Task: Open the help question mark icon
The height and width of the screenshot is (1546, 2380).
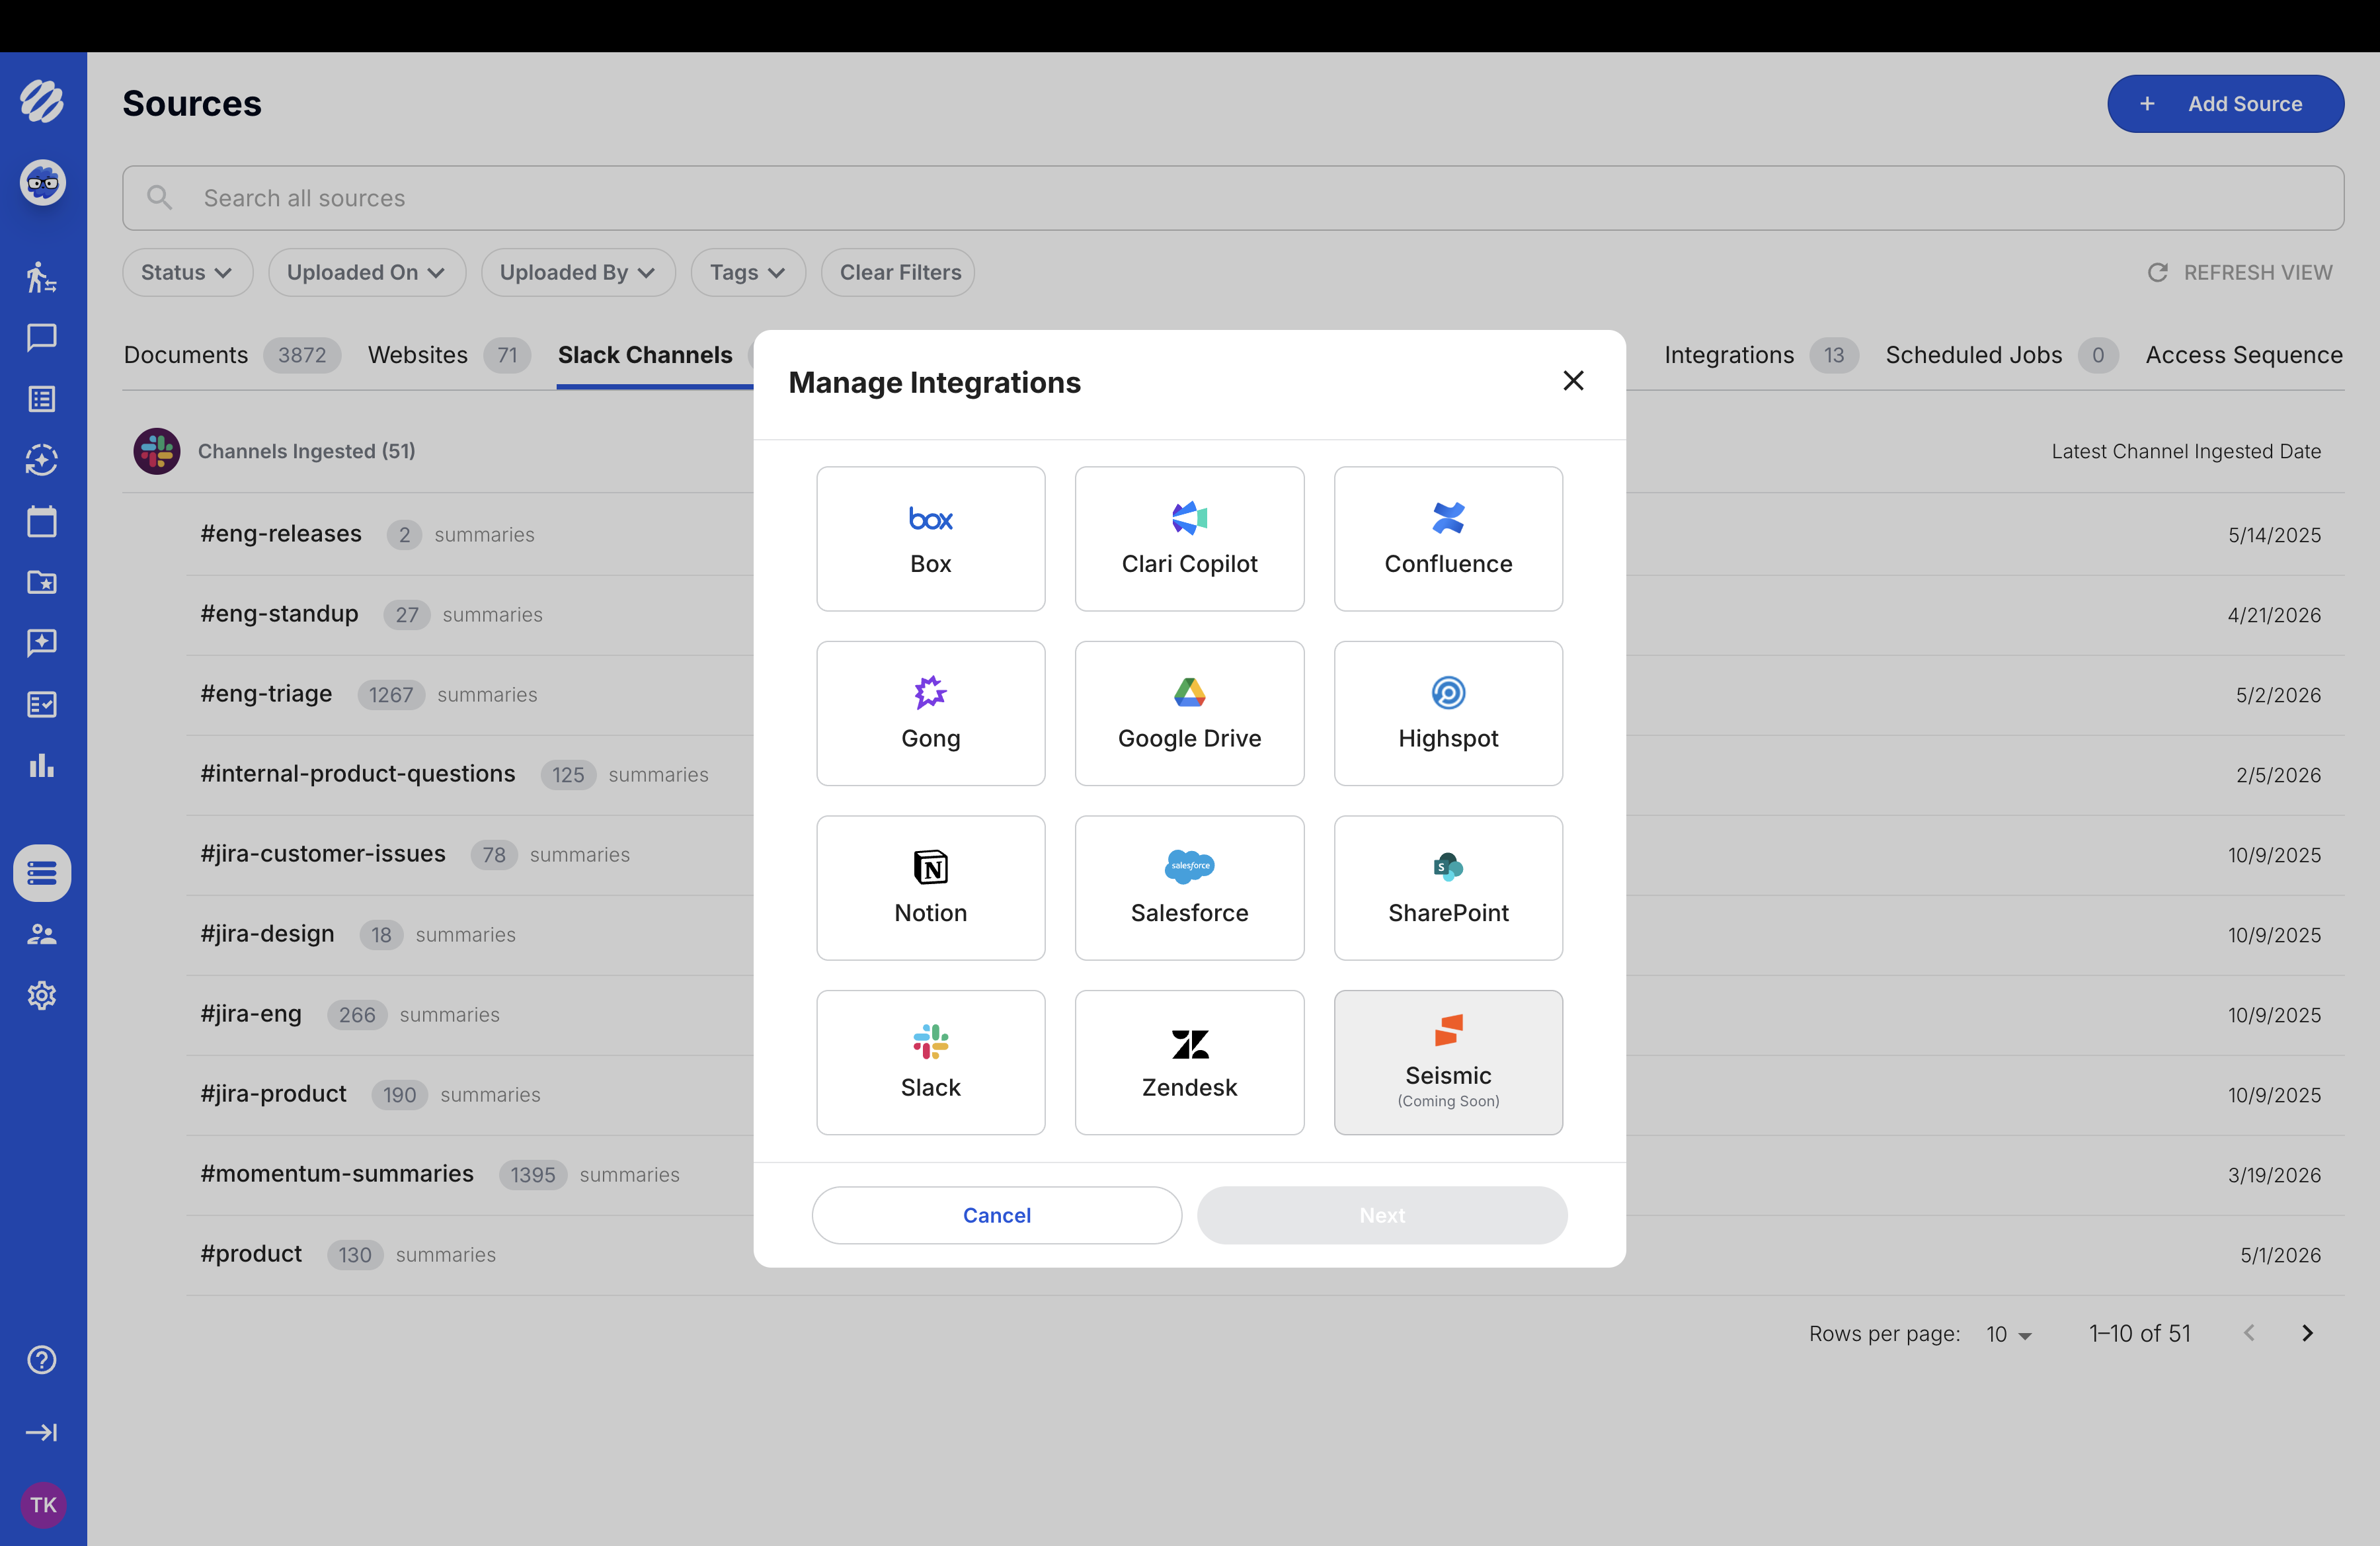Action: (x=42, y=1360)
